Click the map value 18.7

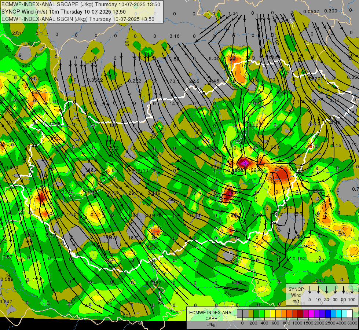[133, 238]
